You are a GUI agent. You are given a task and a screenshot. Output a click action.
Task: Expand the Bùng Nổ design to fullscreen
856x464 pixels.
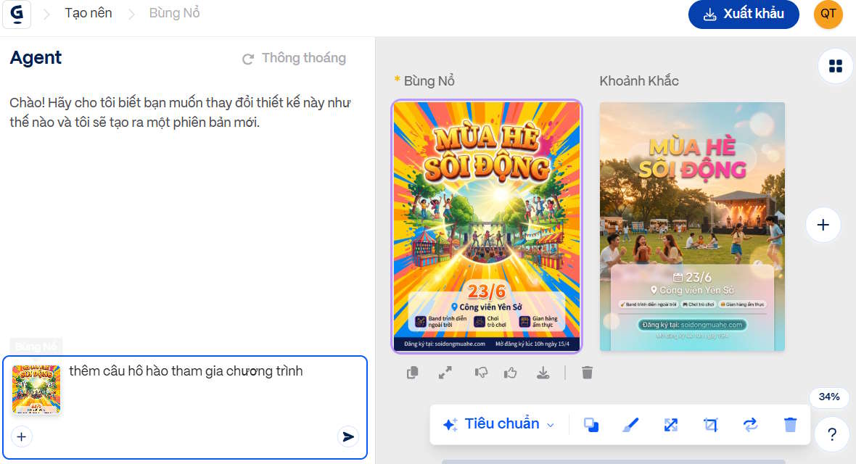pos(445,373)
